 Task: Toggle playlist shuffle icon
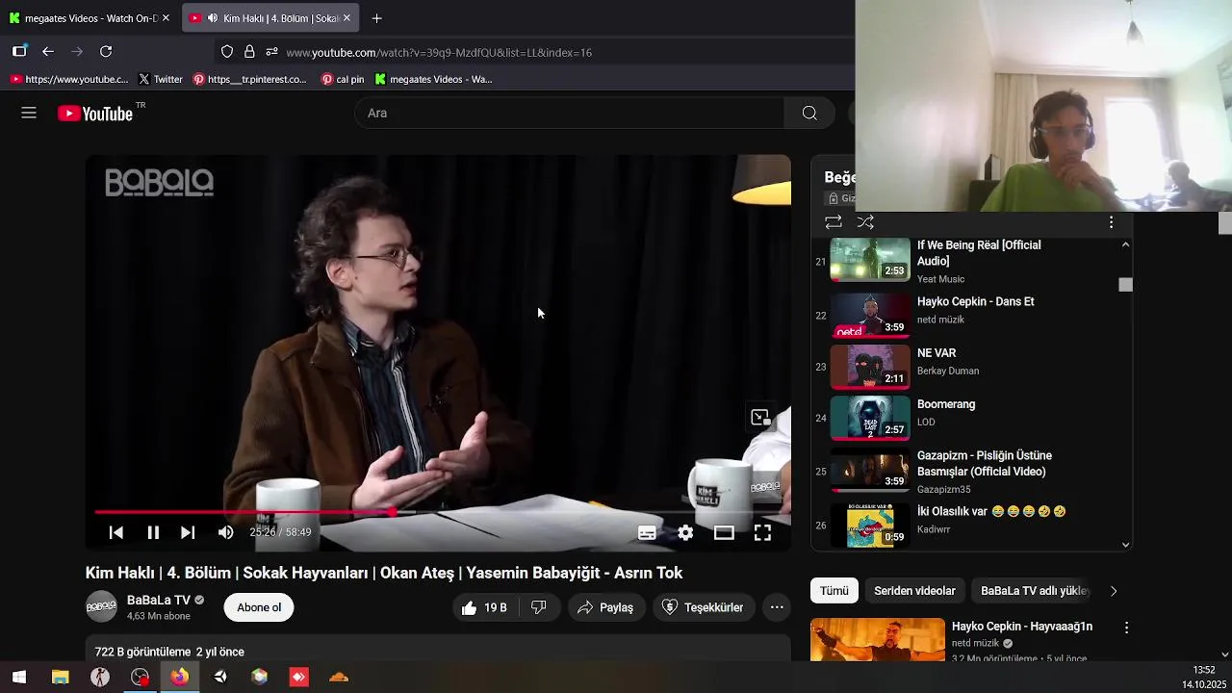click(865, 222)
